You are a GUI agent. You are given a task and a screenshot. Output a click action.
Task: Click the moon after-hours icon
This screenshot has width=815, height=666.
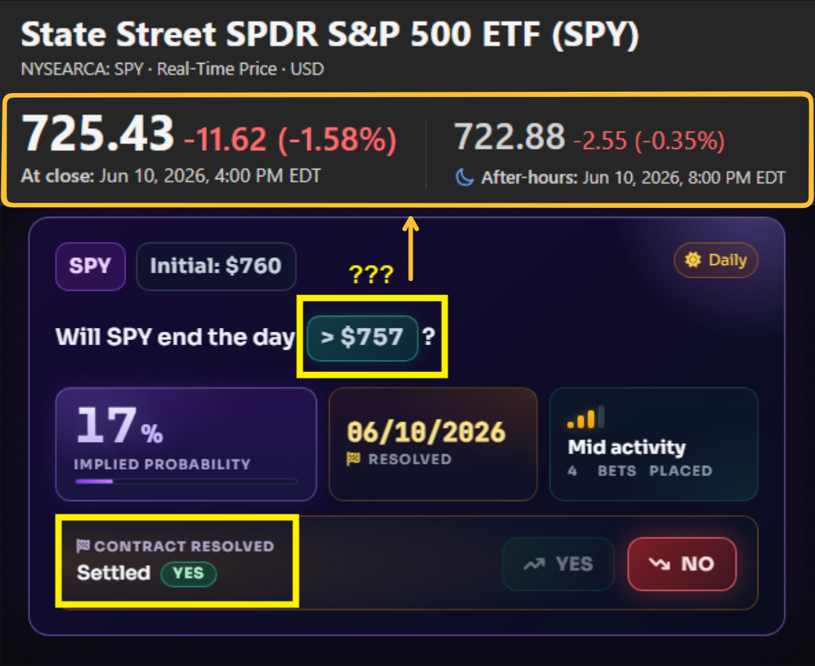coord(465,177)
